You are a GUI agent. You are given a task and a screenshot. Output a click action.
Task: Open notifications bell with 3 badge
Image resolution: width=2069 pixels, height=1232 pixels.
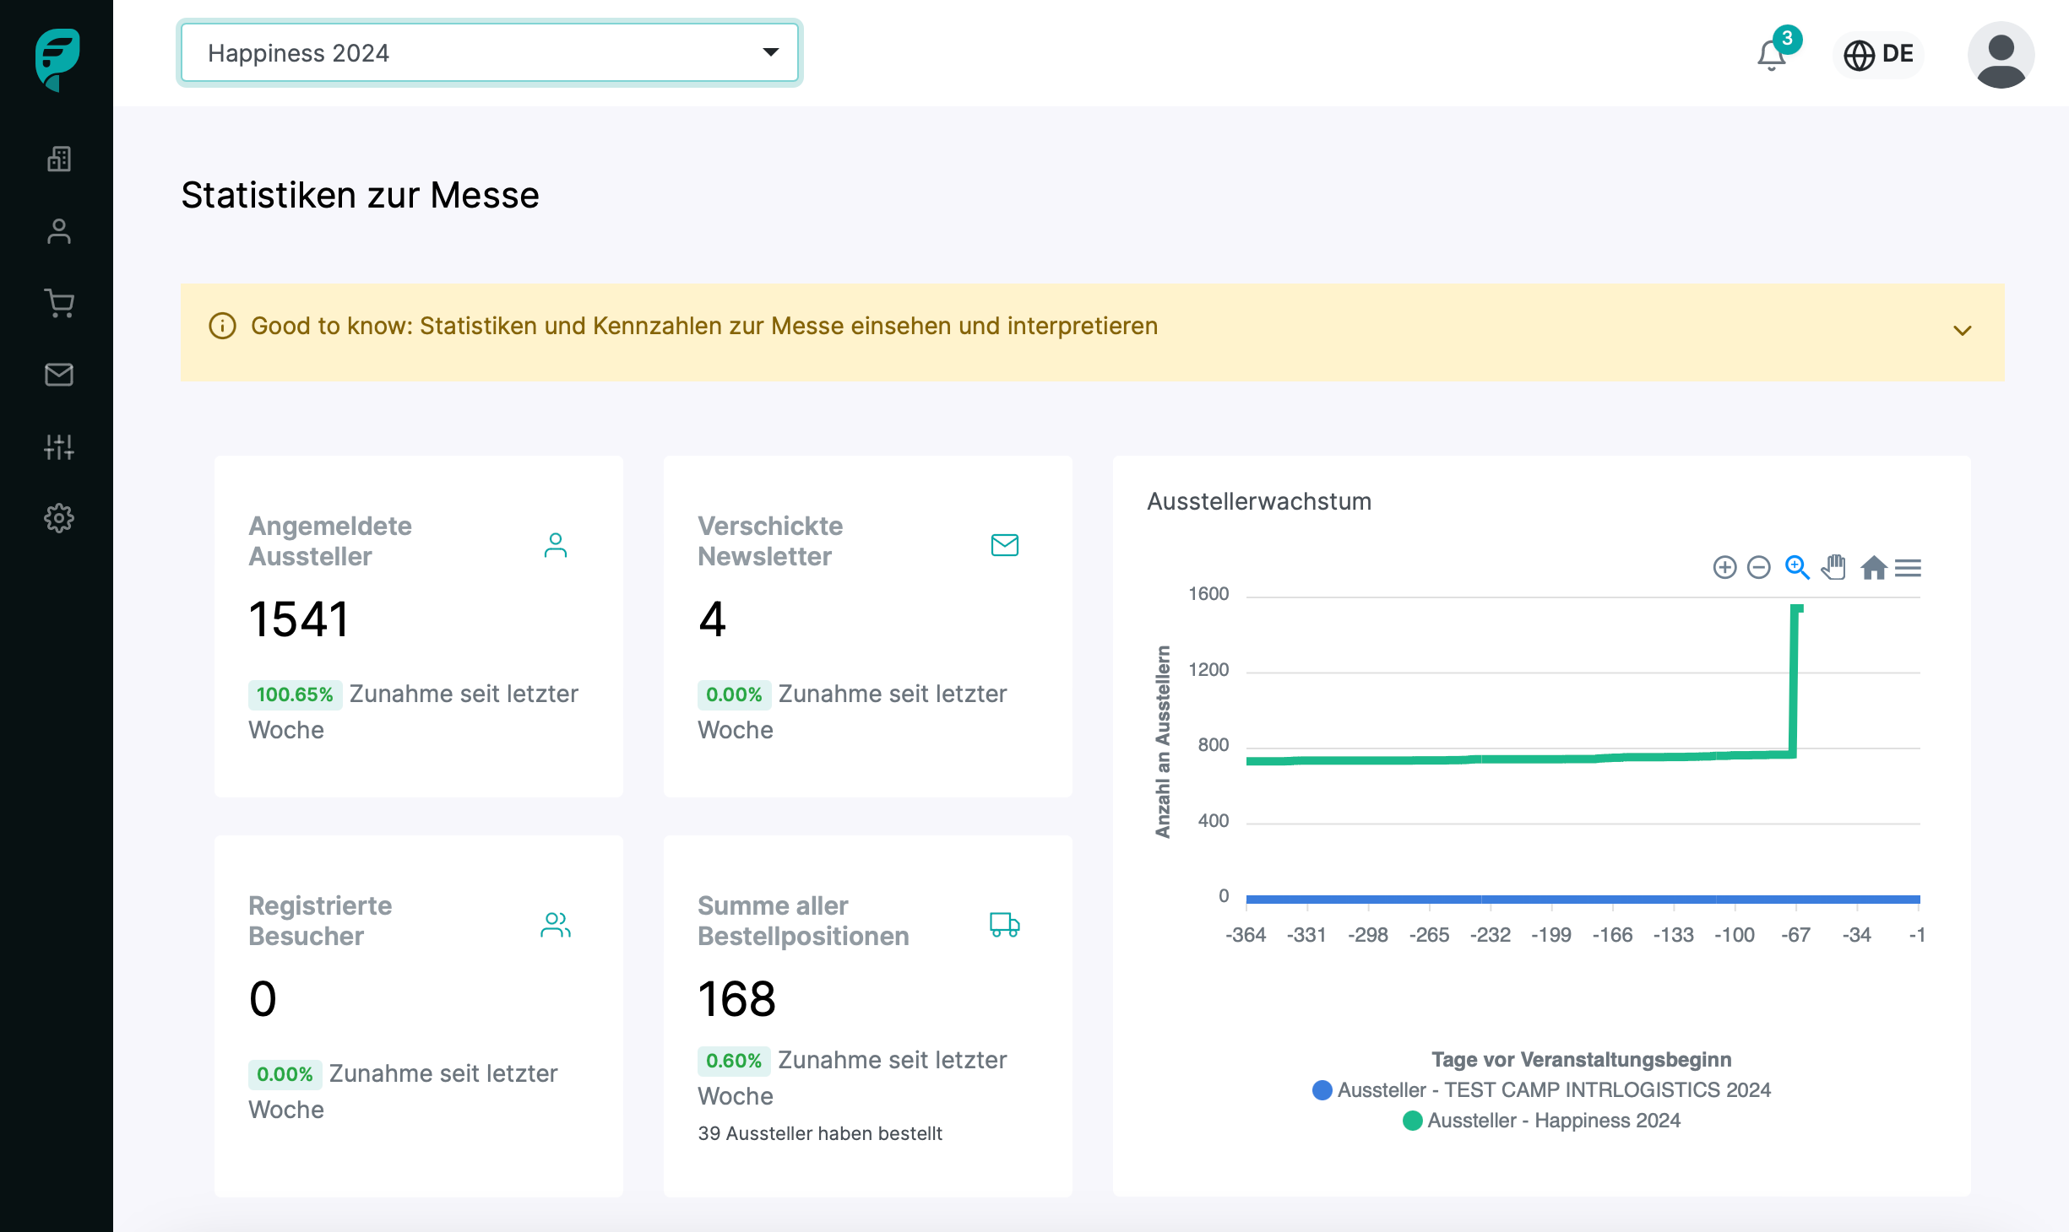pyautogui.click(x=1772, y=56)
